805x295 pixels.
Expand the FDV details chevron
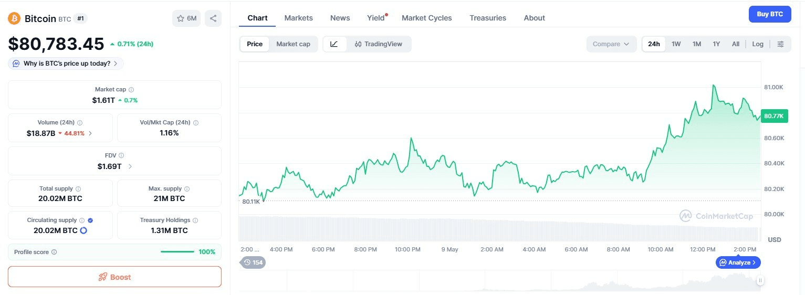tap(130, 166)
